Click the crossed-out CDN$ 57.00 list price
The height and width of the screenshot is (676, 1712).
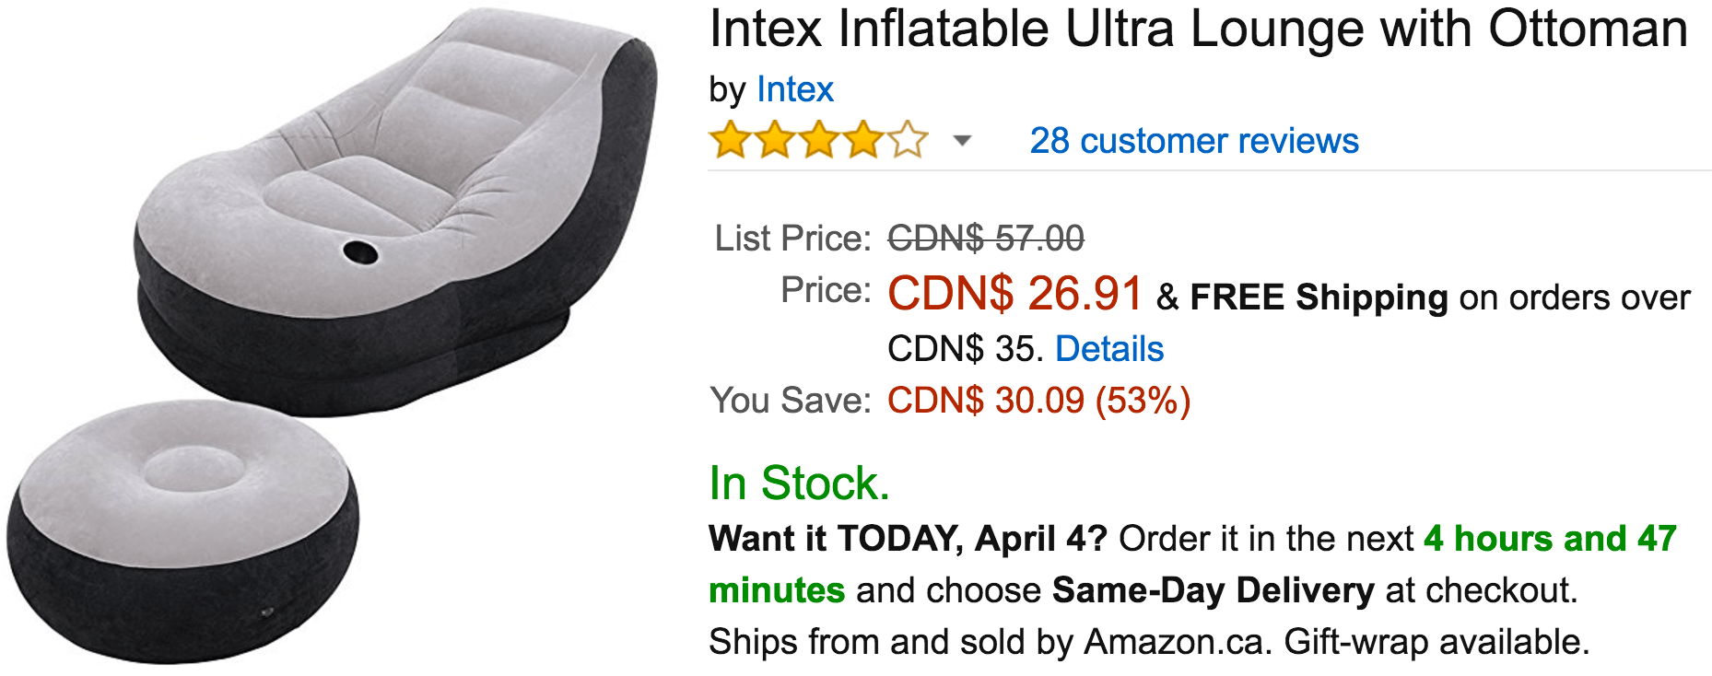[x=985, y=239]
